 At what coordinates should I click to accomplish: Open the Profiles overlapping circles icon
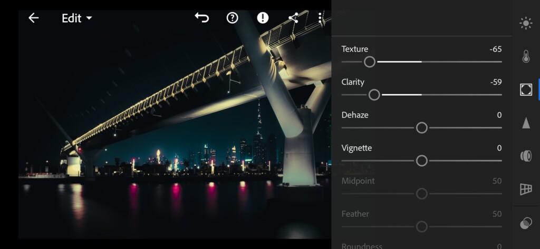tap(526, 223)
